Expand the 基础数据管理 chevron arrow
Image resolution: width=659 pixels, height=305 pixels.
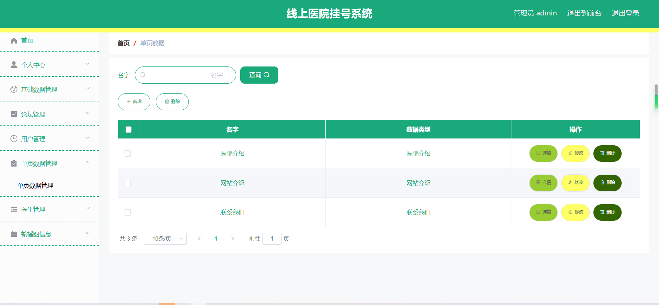[88, 88]
